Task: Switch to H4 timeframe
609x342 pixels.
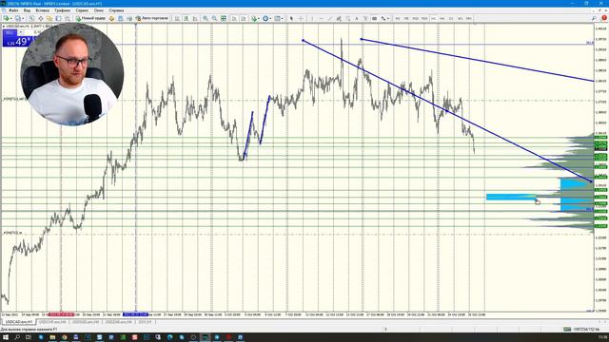Action: (442, 18)
